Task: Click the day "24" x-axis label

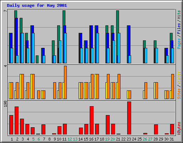Action: pos(134,139)
